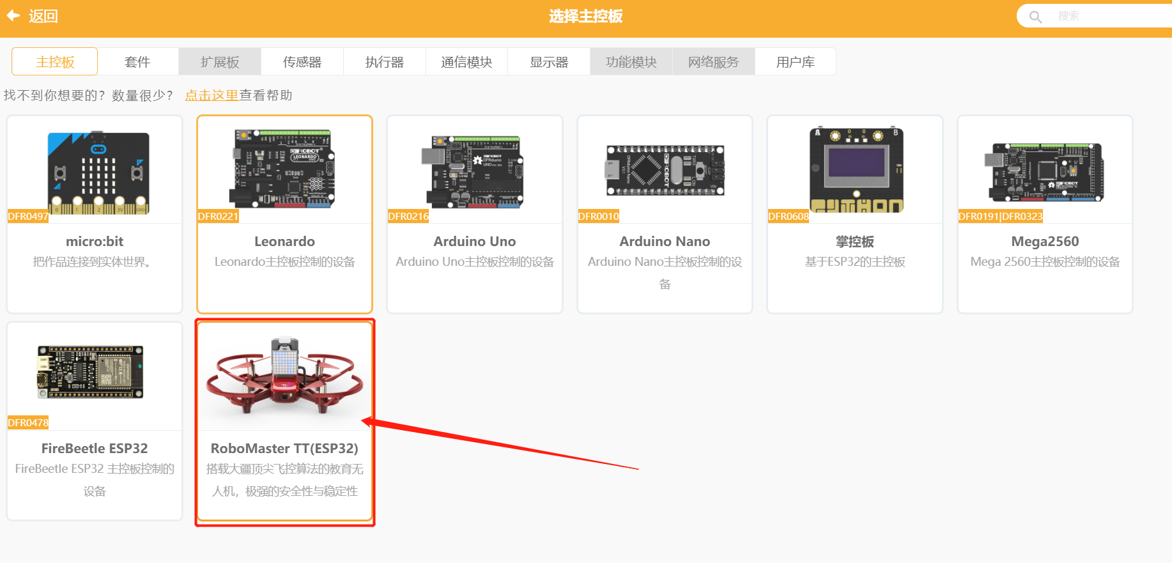Screen dimensions: 1172x563
Task: Go to the 显示器 tab
Action: coord(549,62)
